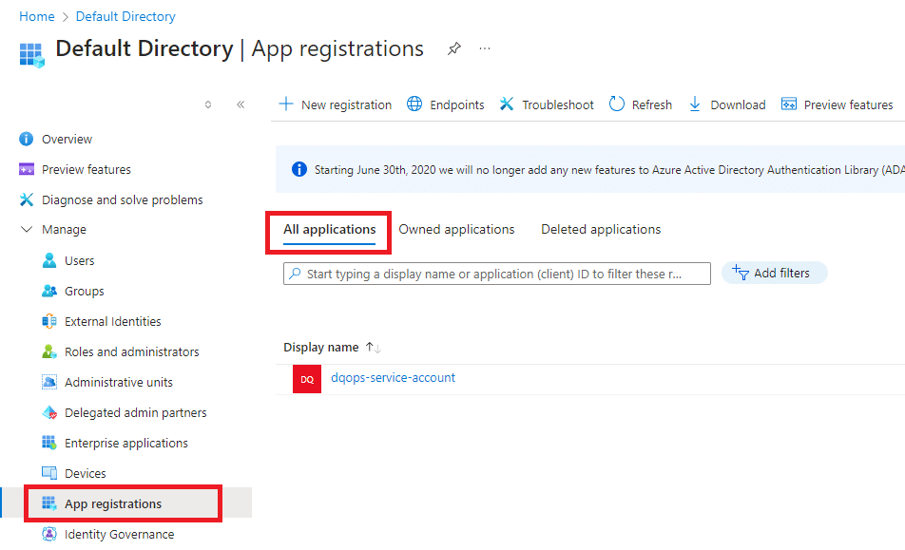The image size is (905, 550).
Task: Click the display name filter search box
Action: point(497,274)
